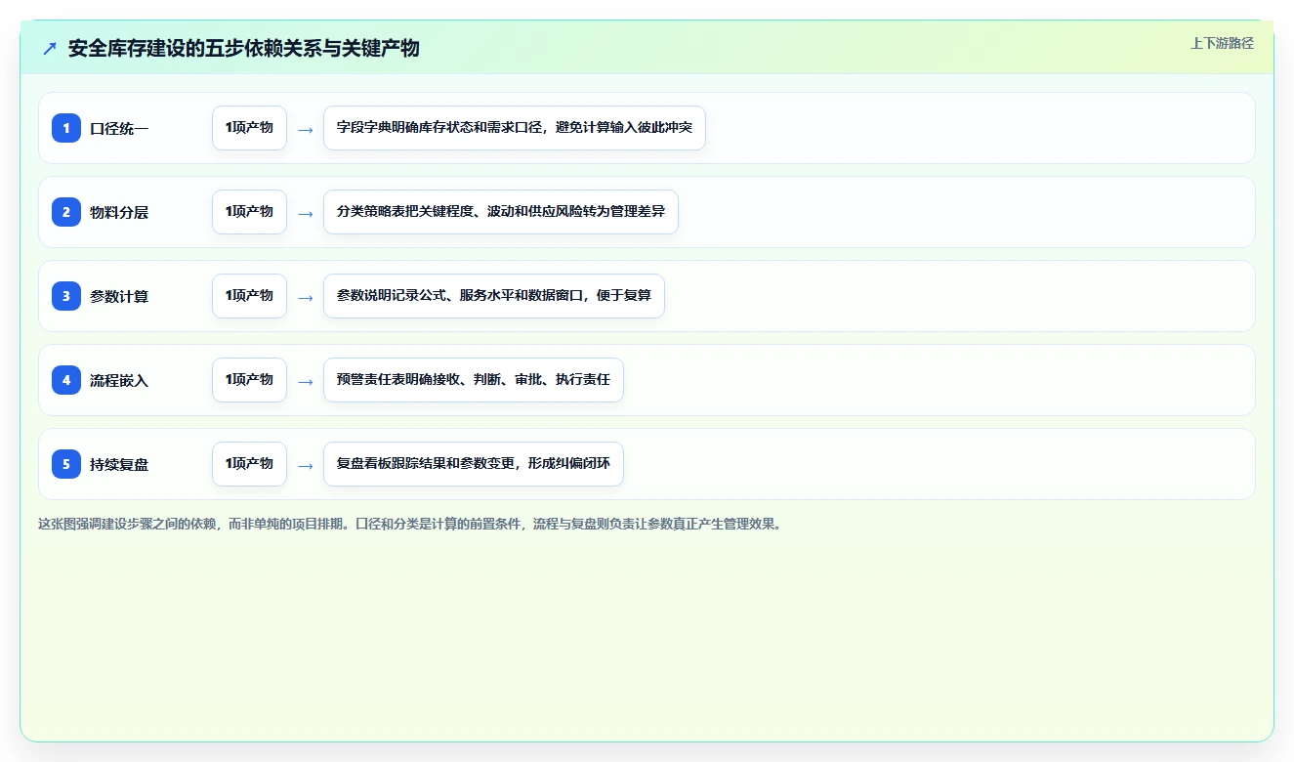Screen dimensions: 1294x762
Task: Click the 物料分层 step name
Action: (x=119, y=212)
